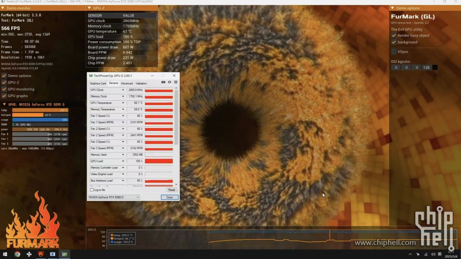Click GPU-Z screenshot camera icon
Viewport: 461px width, 259px height.
(x=163, y=82)
